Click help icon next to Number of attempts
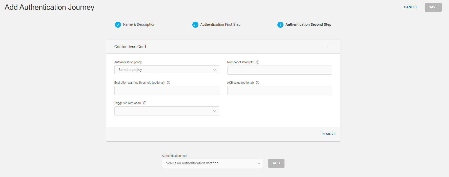The image size is (449, 177). click(x=258, y=62)
